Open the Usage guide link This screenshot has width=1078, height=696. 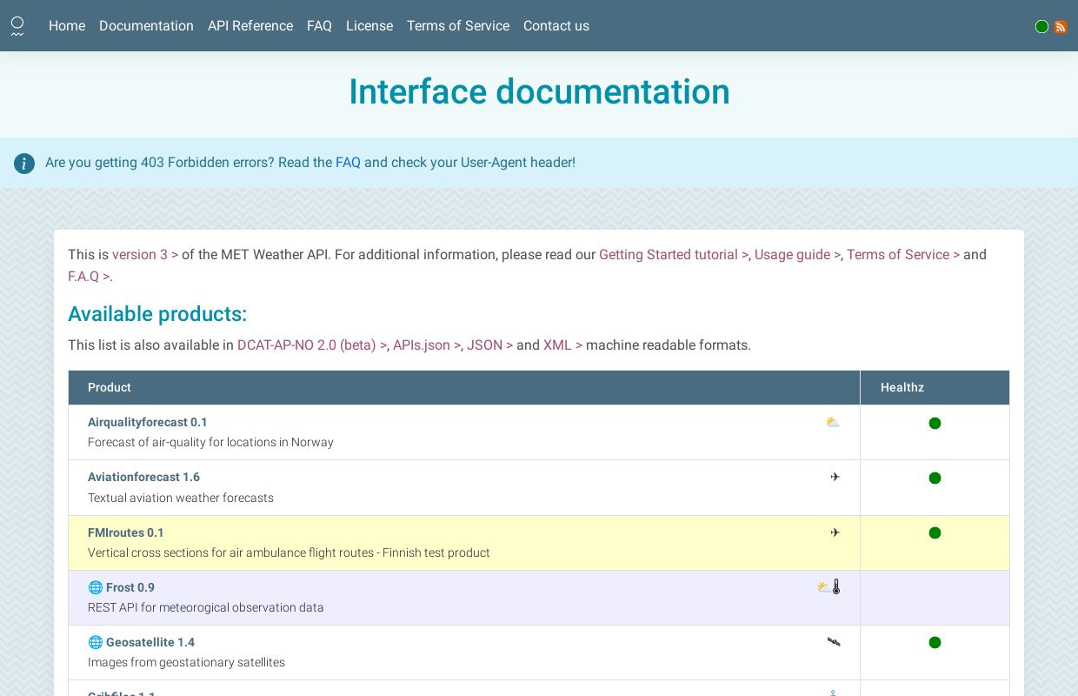(x=797, y=255)
